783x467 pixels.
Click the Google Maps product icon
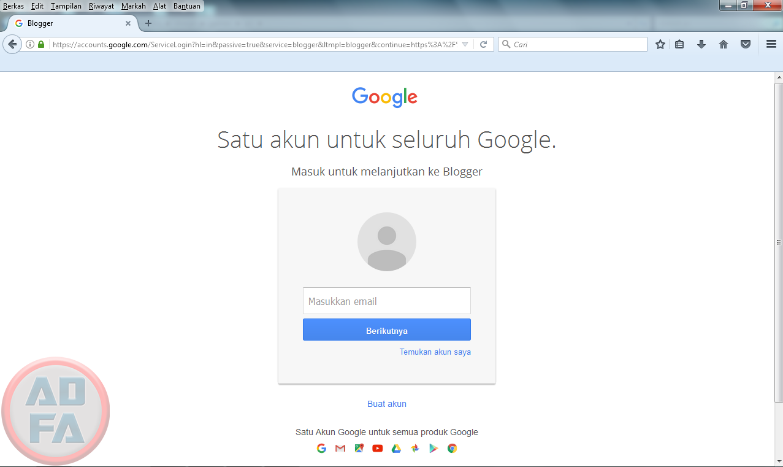[x=359, y=448]
